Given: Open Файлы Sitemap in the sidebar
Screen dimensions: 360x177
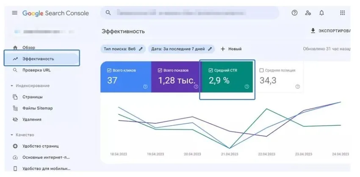Looking at the screenshot, I should (37, 108).
